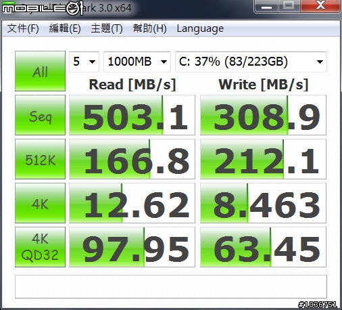Click the 512K write result 212.1
342x310 pixels.
(263, 159)
